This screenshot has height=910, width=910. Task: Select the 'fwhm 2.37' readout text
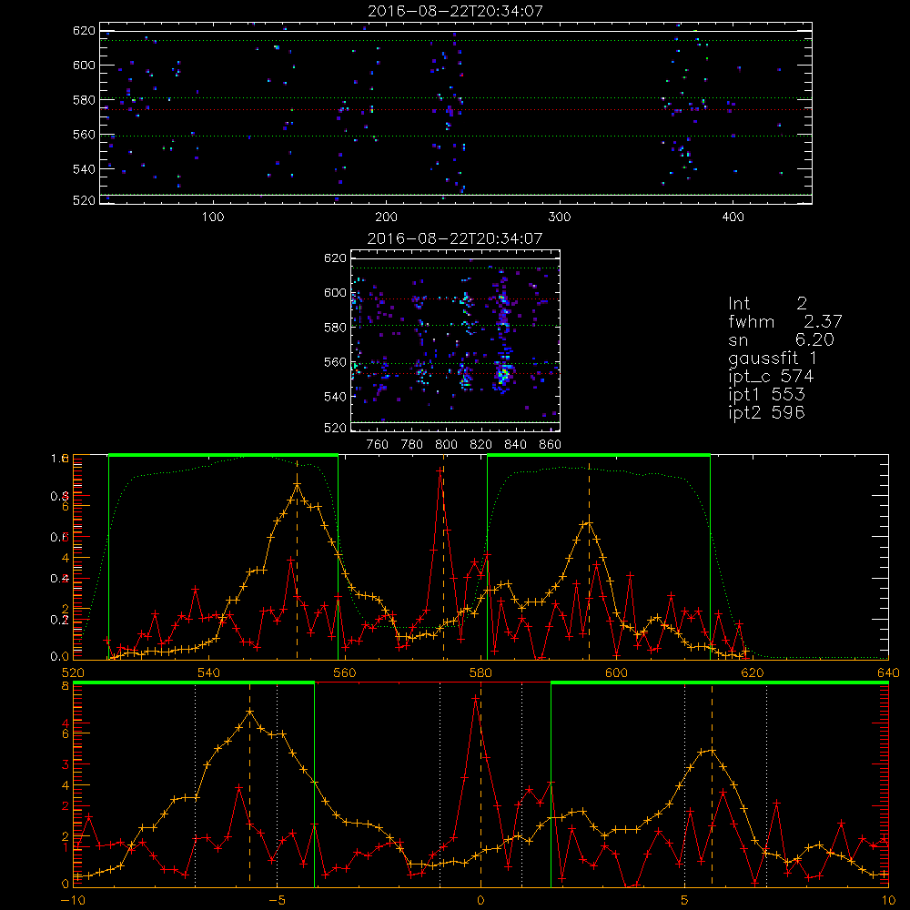point(784,321)
